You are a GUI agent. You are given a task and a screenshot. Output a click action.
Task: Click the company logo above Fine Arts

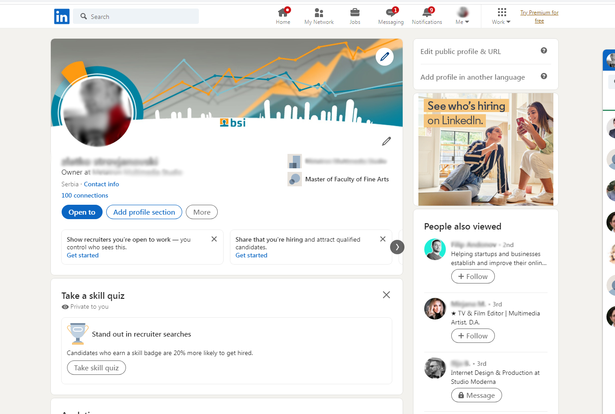pos(295,161)
